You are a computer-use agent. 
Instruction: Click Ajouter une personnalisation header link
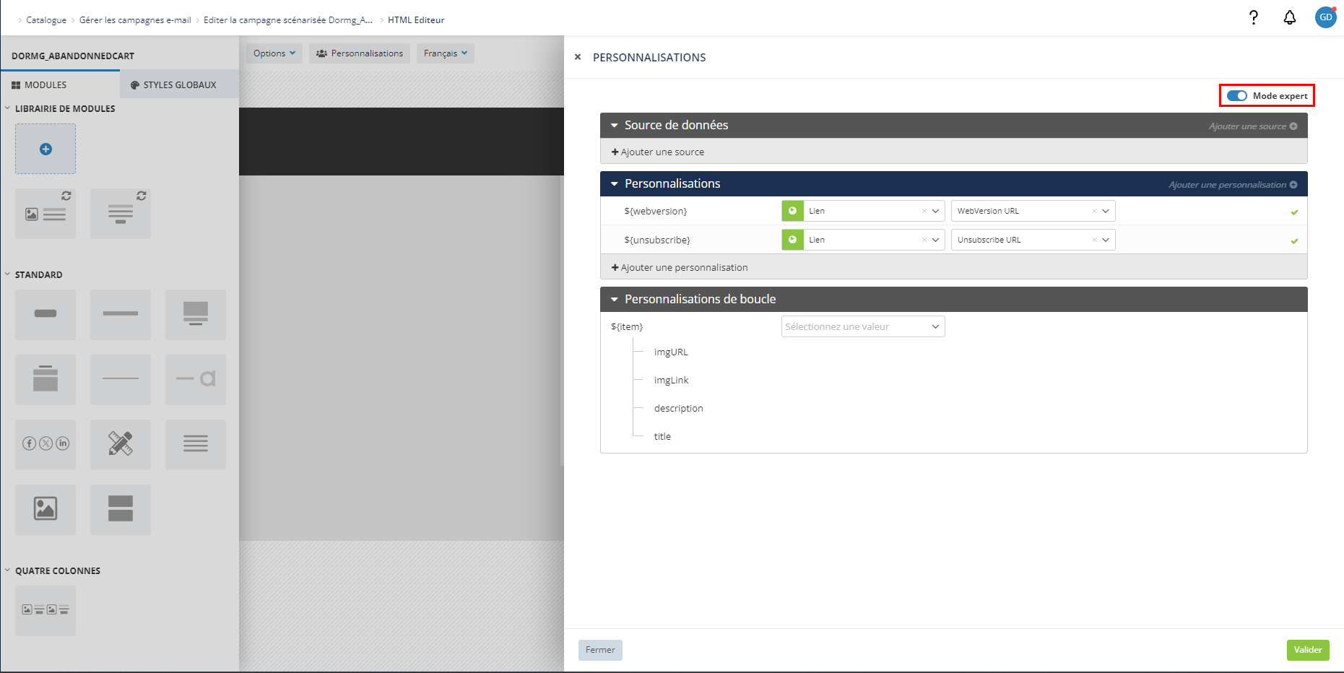tap(1233, 185)
